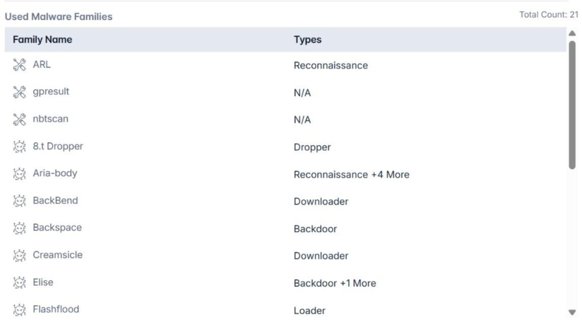Click the malware icon beside Flashflood
This screenshot has width=582, height=328.
click(x=19, y=310)
